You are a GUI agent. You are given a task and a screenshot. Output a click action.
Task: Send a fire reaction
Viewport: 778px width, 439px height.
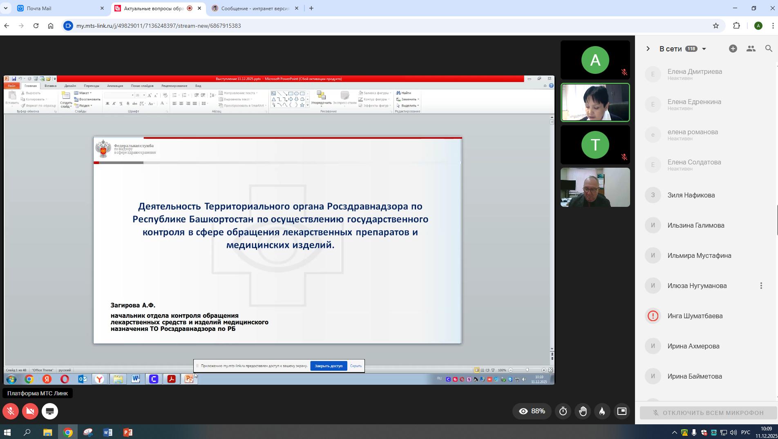[x=602, y=411]
